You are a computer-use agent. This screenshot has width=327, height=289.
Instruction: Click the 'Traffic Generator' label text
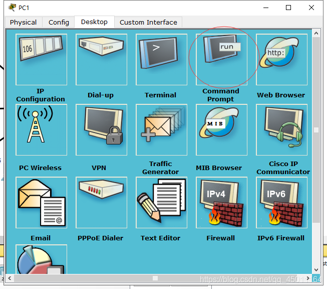160,168
